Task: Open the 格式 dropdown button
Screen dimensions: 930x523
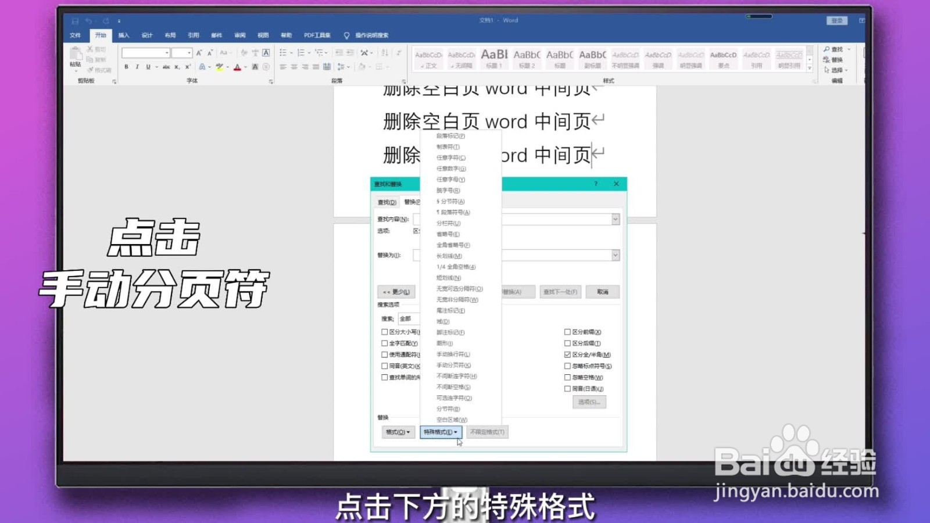Action: pyautogui.click(x=398, y=432)
